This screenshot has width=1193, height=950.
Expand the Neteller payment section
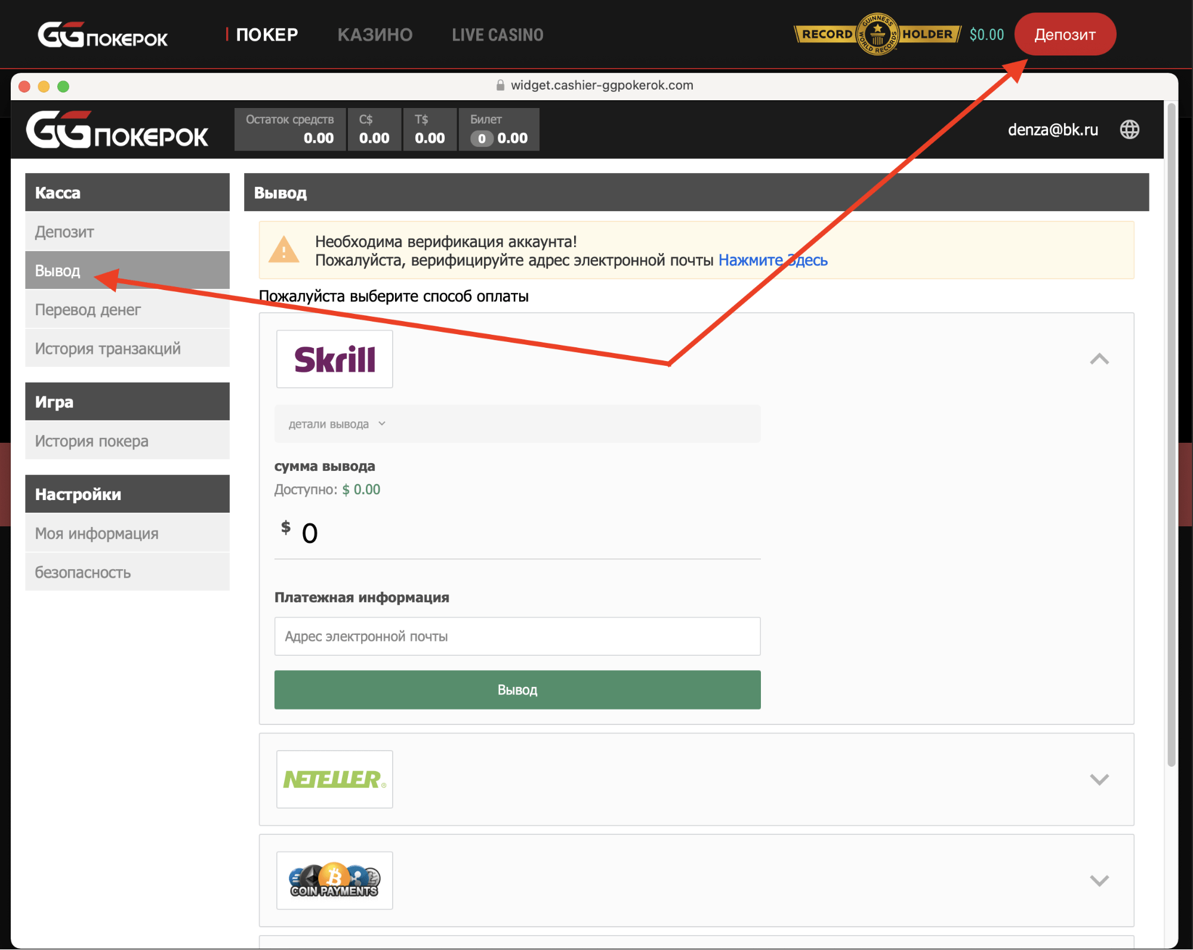coord(1099,779)
